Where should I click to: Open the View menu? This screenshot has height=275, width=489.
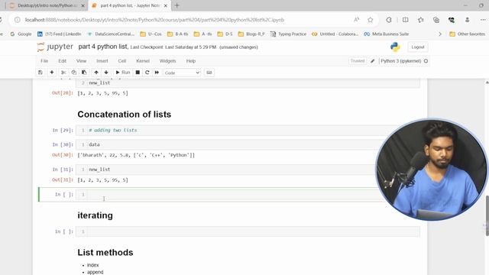pos(81,61)
